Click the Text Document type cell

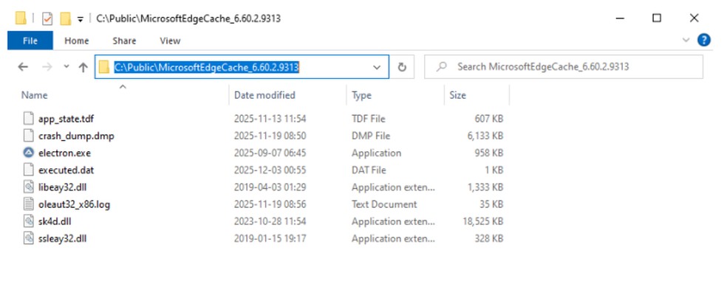(x=384, y=204)
